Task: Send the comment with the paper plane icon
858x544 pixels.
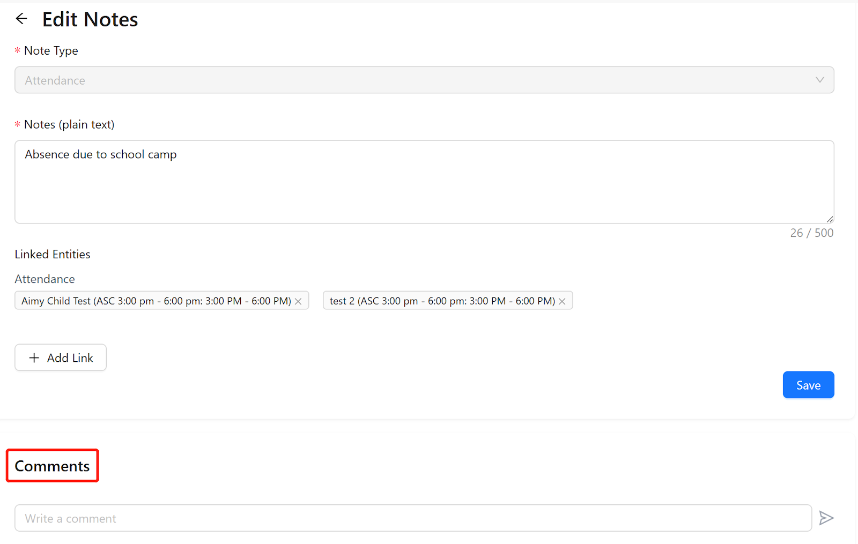Action: click(826, 518)
